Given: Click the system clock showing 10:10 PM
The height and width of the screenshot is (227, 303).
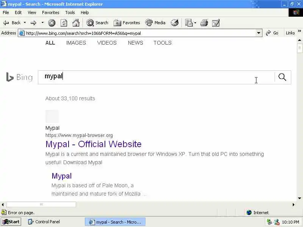Looking at the screenshot, I should 291,222.
